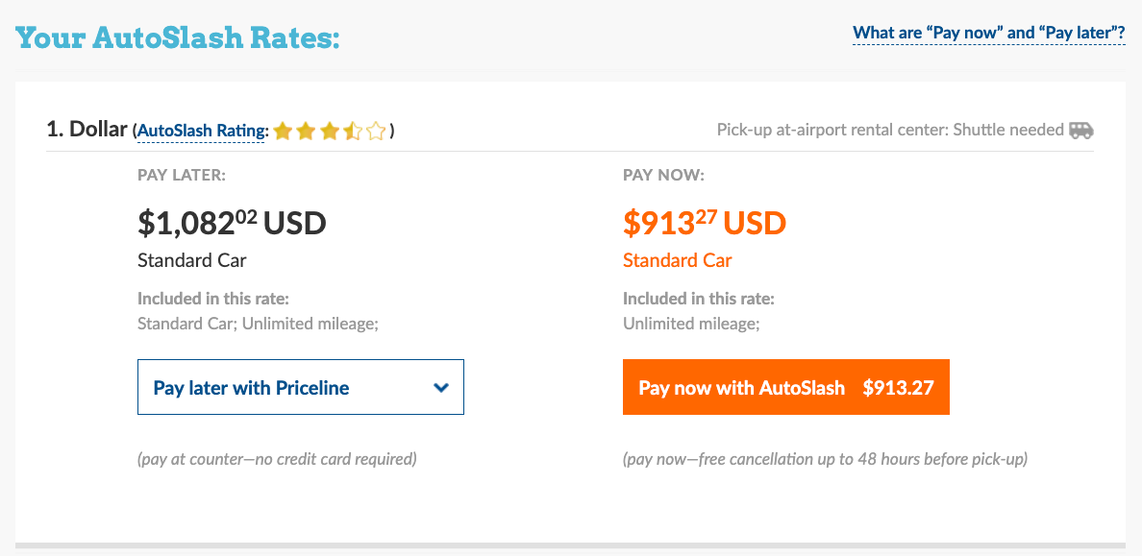Click the chevron arrow in Priceline box
Viewport: 1142px width, 556px height.
441,388
